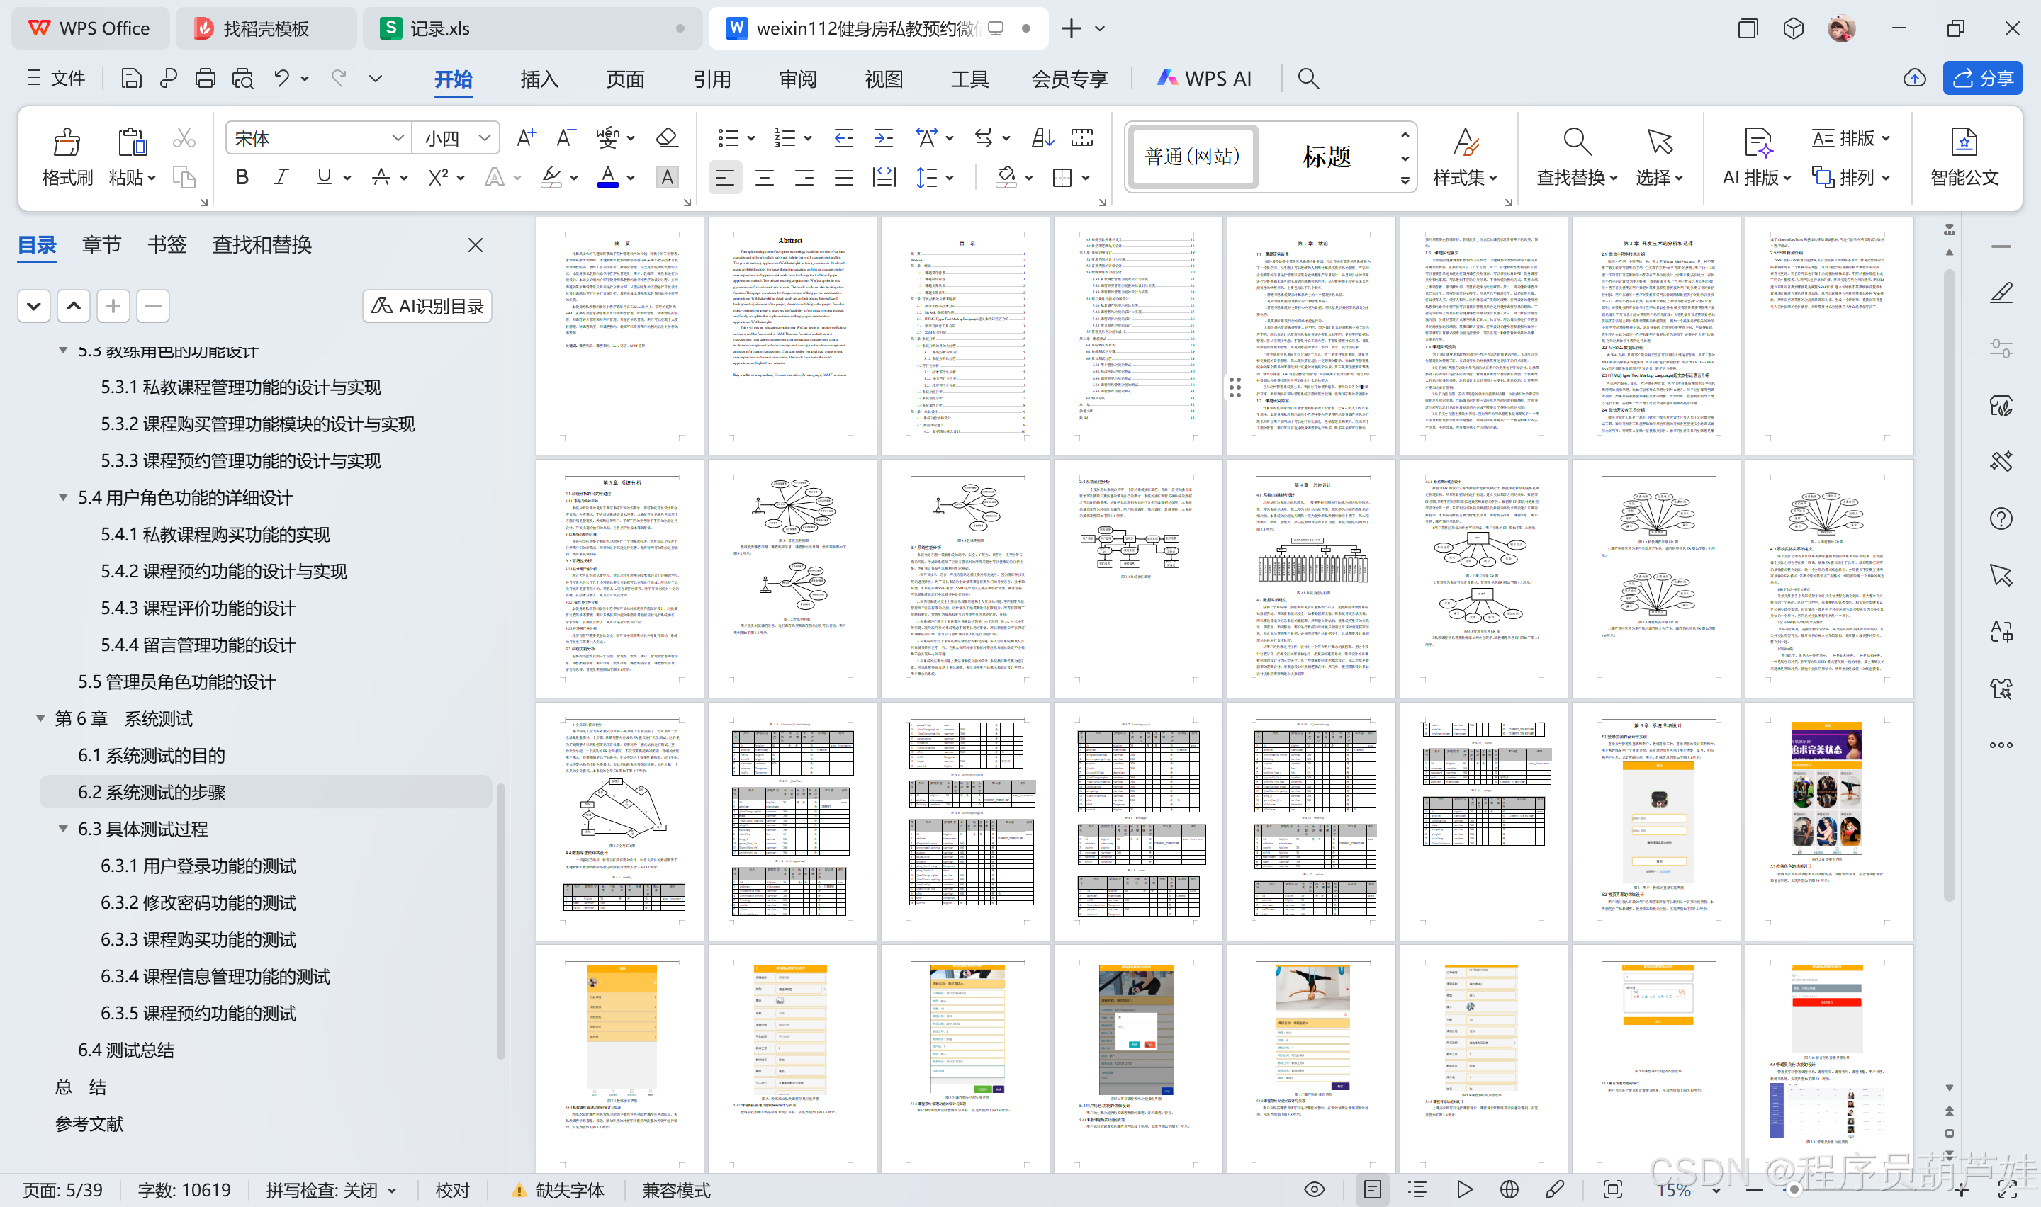Open the search magnifier icon in menu bar
The height and width of the screenshot is (1207, 2041).
pyautogui.click(x=1308, y=78)
